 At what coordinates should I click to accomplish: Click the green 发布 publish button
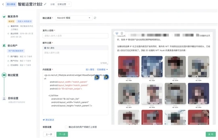click(211, 134)
